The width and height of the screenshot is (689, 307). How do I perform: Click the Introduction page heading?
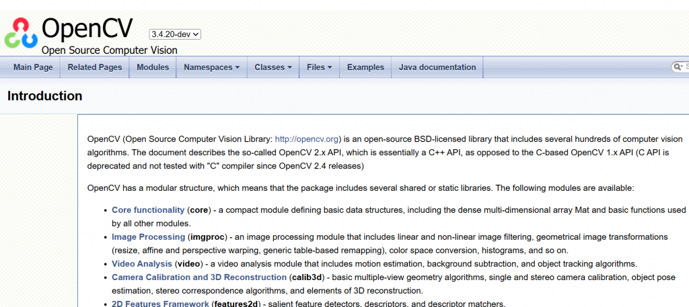[x=44, y=96]
